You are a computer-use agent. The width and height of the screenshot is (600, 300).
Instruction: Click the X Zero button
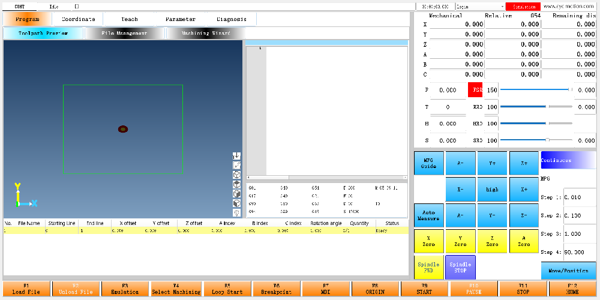click(428, 241)
